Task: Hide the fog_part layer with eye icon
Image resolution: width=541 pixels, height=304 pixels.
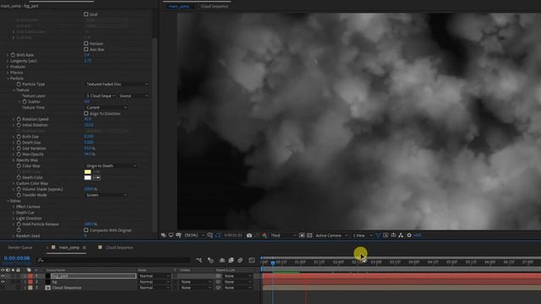Action: pyautogui.click(x=3, y=276)
